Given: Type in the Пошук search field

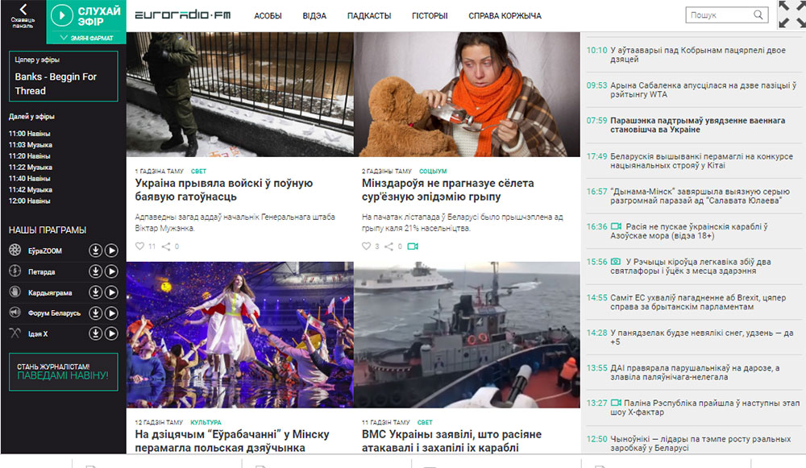Looking at the screenshot, I should (717, 14).
